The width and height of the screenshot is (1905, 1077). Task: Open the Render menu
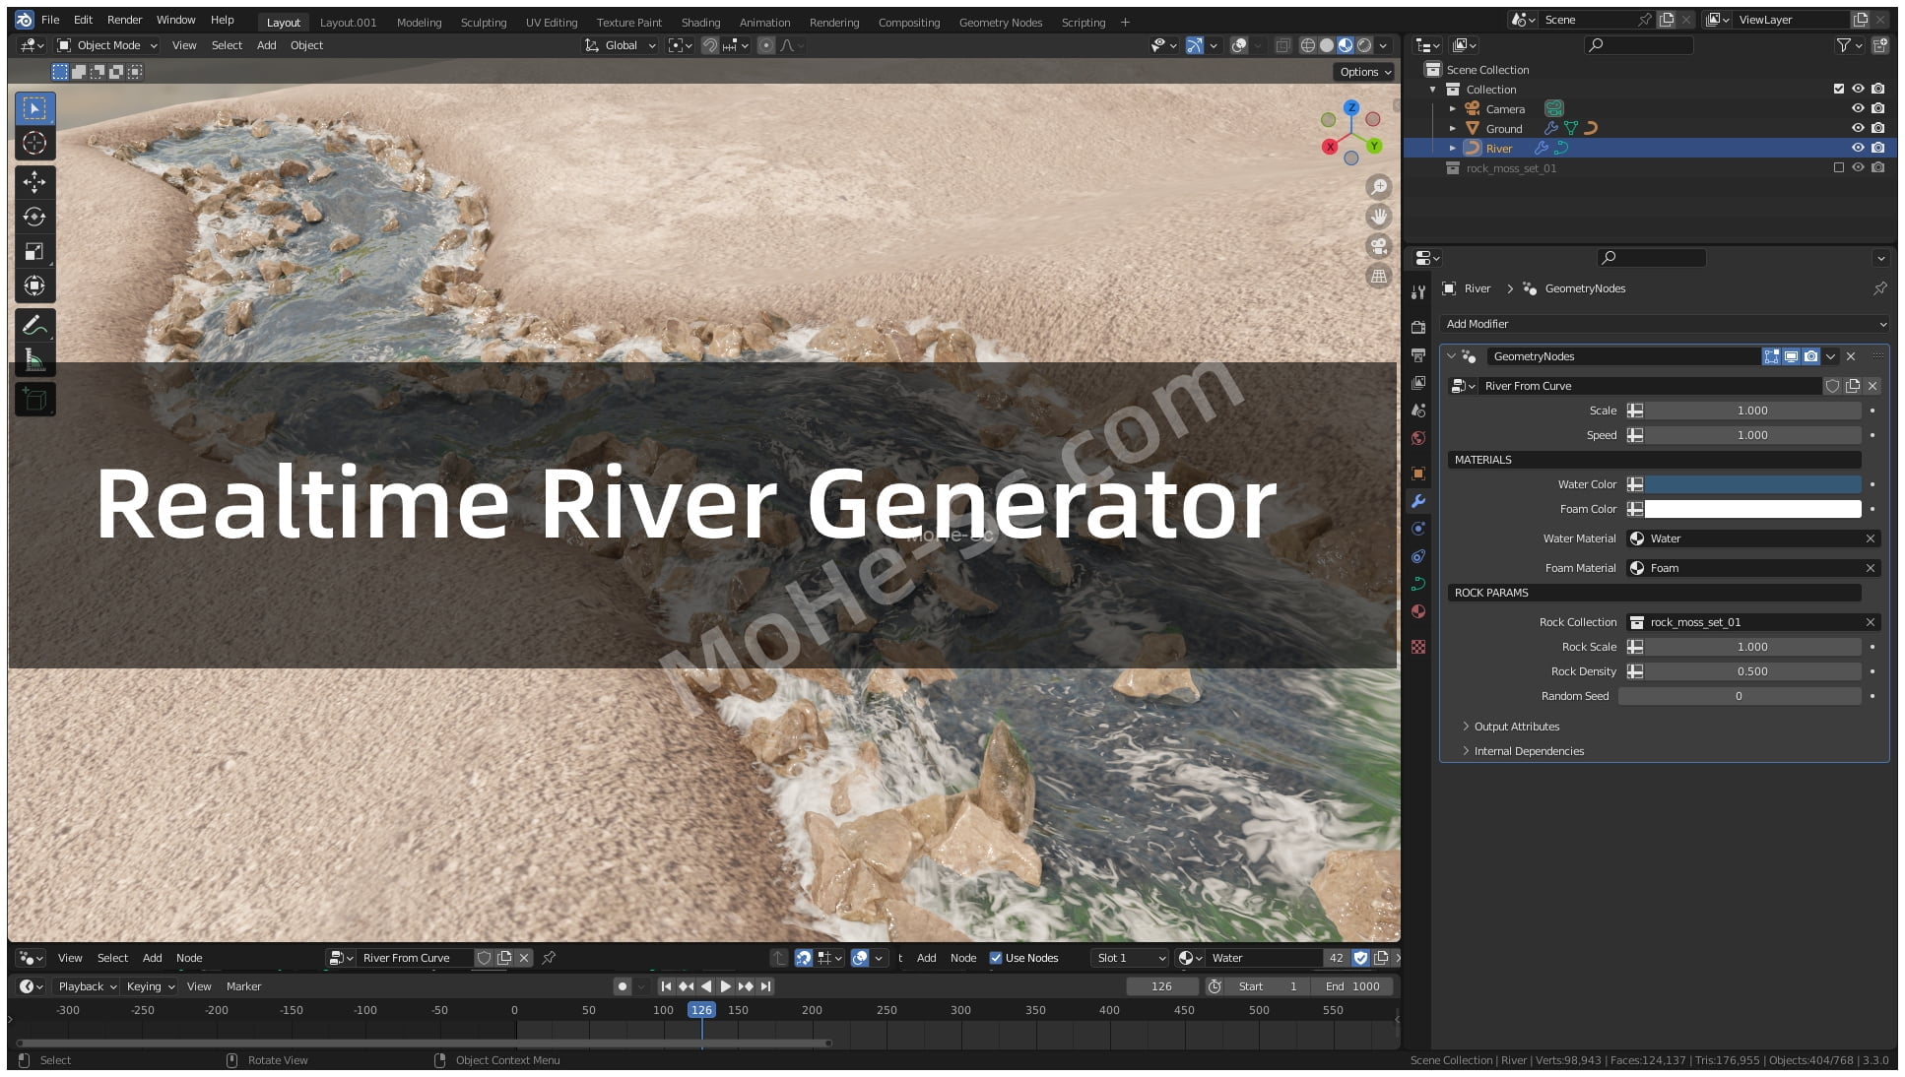[x=124, y=20]
